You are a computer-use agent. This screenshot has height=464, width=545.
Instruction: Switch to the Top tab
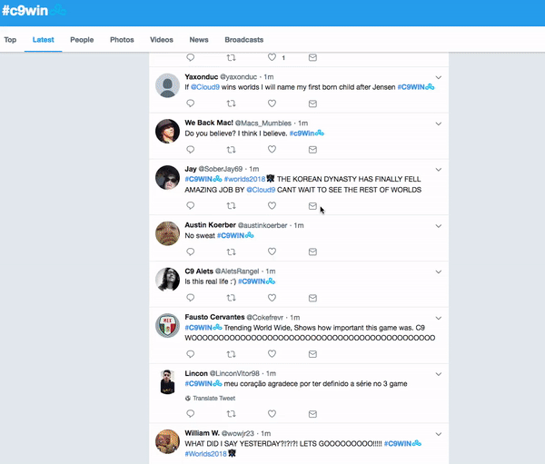(x=10, y=40)
